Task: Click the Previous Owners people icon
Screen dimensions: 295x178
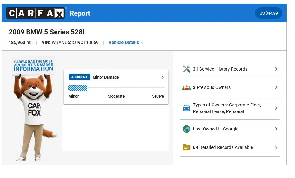Action: click(187, 87)
